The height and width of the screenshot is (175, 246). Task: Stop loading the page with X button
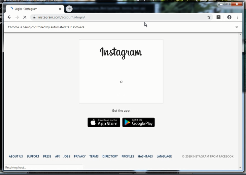[x=25, y=17]
